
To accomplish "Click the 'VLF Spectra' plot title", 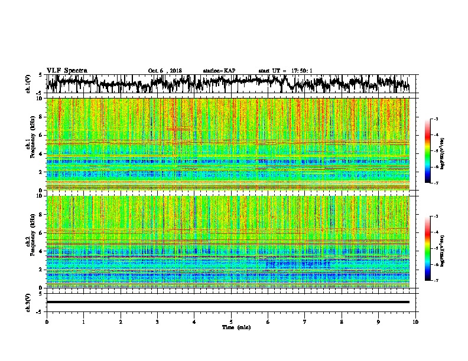I will tap(67, 71).
